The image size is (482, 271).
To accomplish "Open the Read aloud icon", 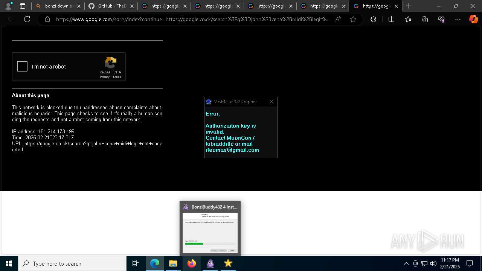I will click(338, 19).
